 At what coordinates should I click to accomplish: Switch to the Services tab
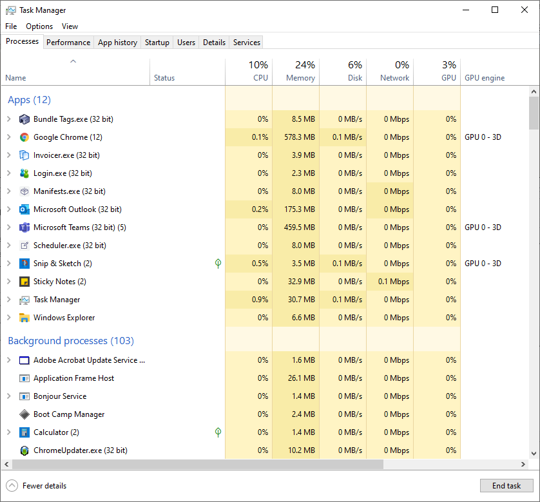(247, 43)
